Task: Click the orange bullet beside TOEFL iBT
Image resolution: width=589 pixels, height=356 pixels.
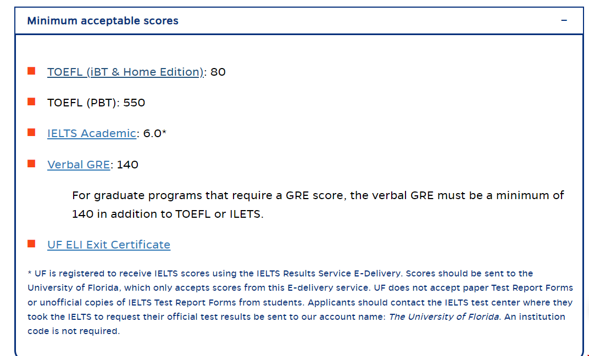Action: (x=31, y=71)
